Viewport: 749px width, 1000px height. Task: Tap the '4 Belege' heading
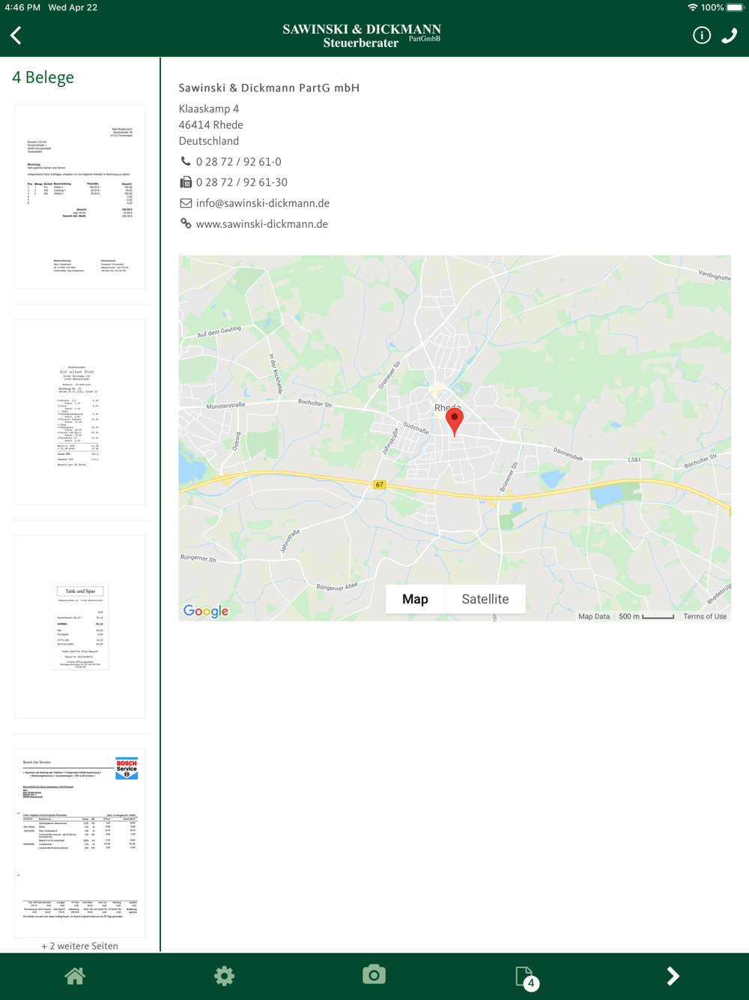coord(43,77)
